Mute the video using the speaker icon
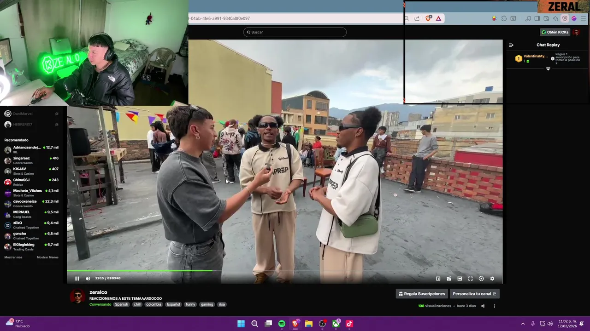The width and height of the screenshot is (590, 331). click(x=88, y=279)
